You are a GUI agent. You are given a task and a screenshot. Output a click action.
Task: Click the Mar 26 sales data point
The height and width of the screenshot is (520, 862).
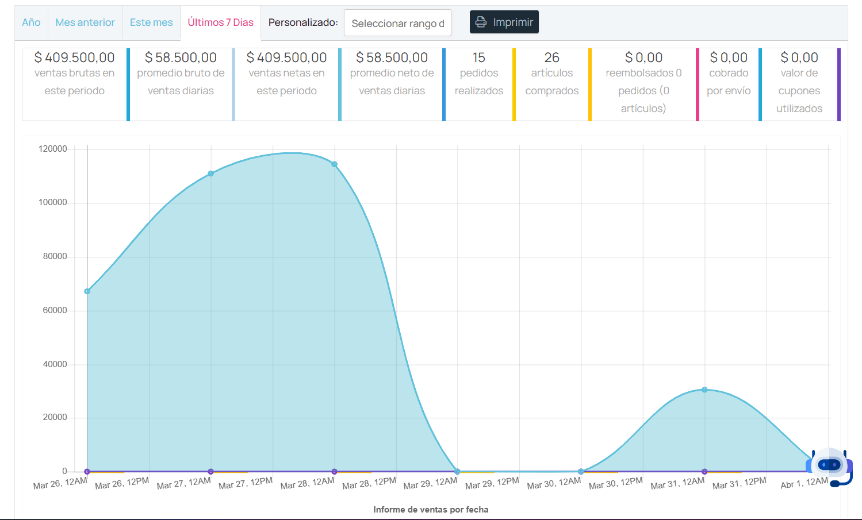click(x=87, y=291)
